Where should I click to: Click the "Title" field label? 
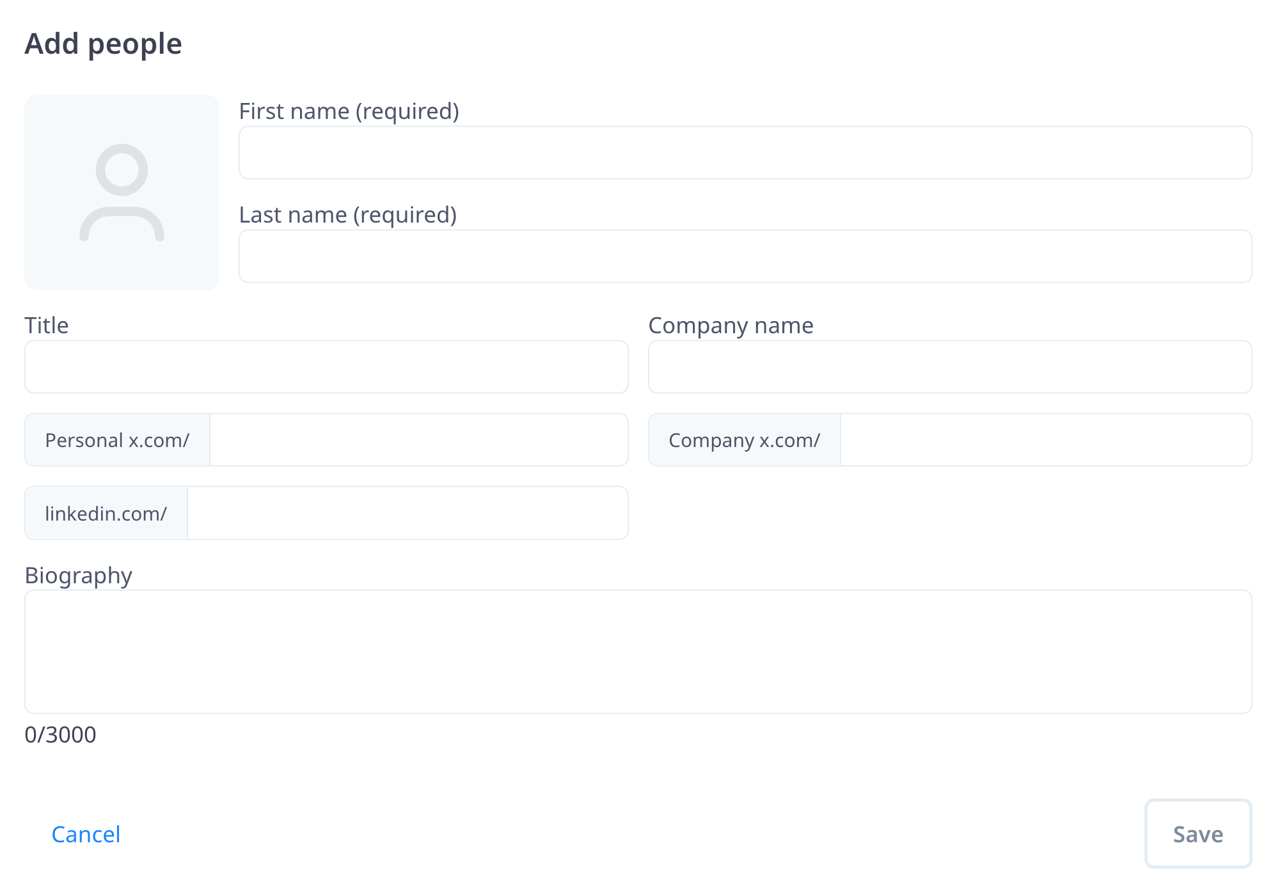pyautogui.click(x=47, y=326)
